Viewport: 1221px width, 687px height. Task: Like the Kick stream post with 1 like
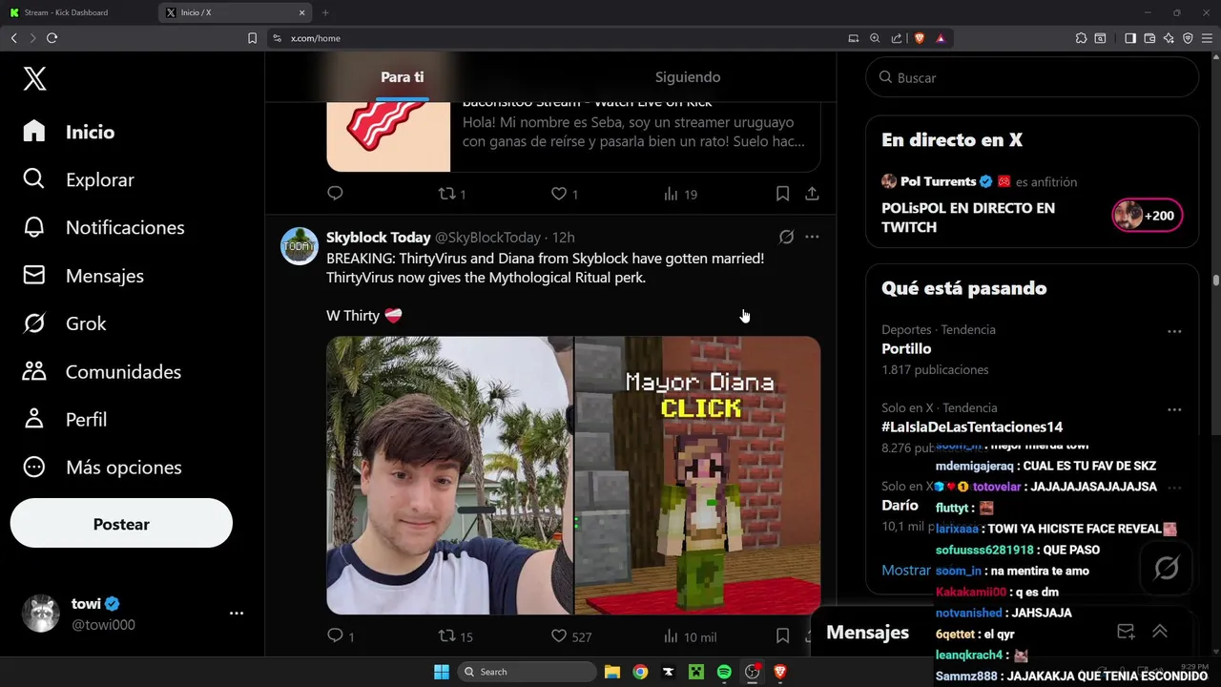click(x=565, y=194)
